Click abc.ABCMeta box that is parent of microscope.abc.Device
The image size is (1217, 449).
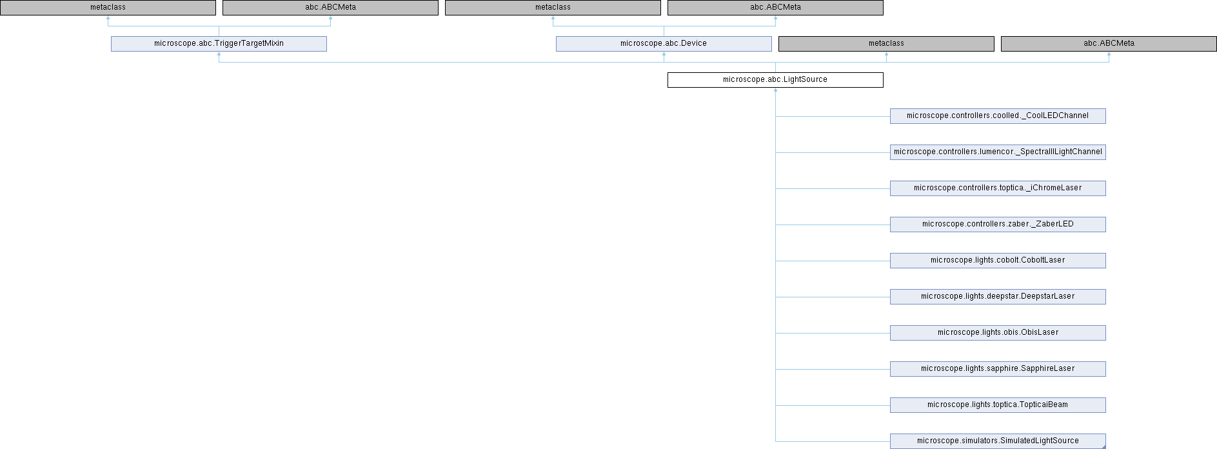pos(775,8)
